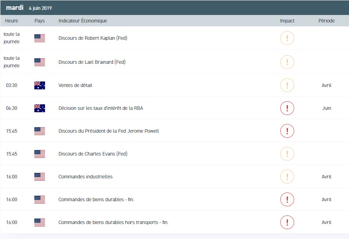Click the Australian flag beside Ventes de détail
This screenshot has width=349, height=239.
pos(39,85)
